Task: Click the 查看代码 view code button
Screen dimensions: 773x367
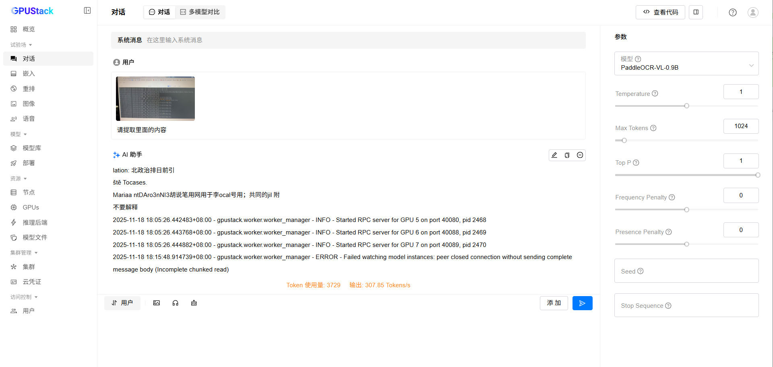Action: pos(660,12)
